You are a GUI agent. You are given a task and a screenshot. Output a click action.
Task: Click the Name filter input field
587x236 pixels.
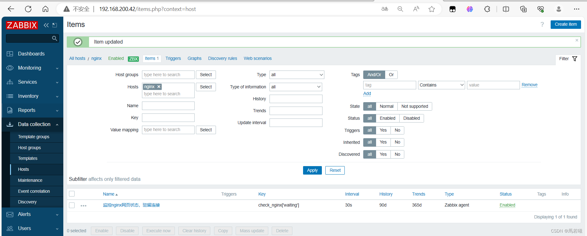[x=168, y=106]
